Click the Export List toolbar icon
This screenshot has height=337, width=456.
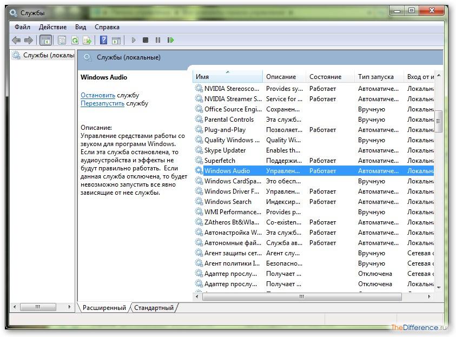[87, 40]
